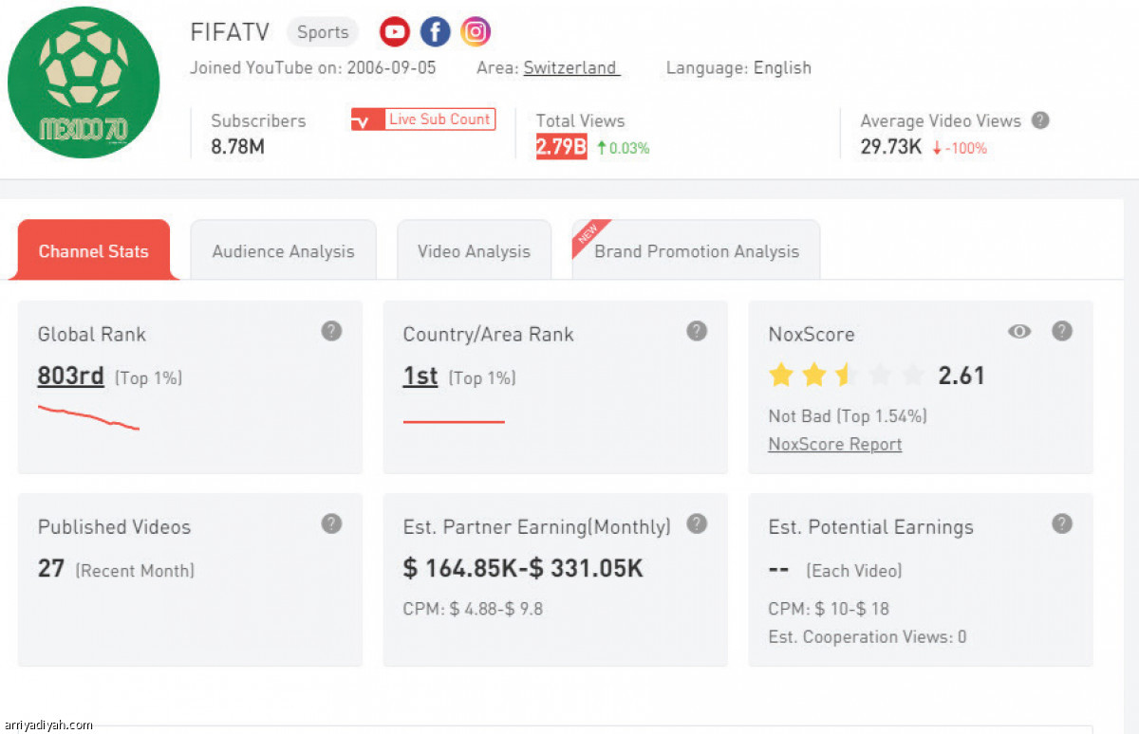Open the NoxScore Report link

(x=835, y=445)
